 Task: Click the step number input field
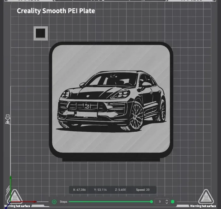pos(160,202)
